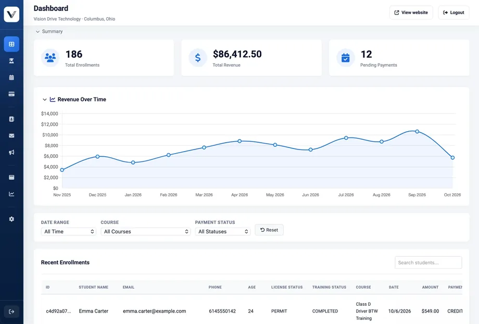Click the Recent Enrollments heading
The image size is (479, 324).
65,263
